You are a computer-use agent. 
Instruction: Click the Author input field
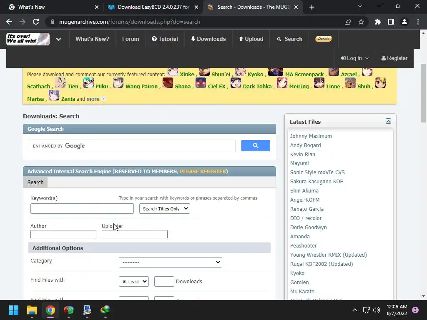point(63,234)
